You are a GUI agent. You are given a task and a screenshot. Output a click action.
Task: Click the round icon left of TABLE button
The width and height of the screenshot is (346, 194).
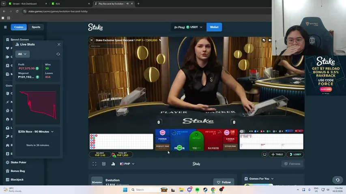tap(264, 154)
